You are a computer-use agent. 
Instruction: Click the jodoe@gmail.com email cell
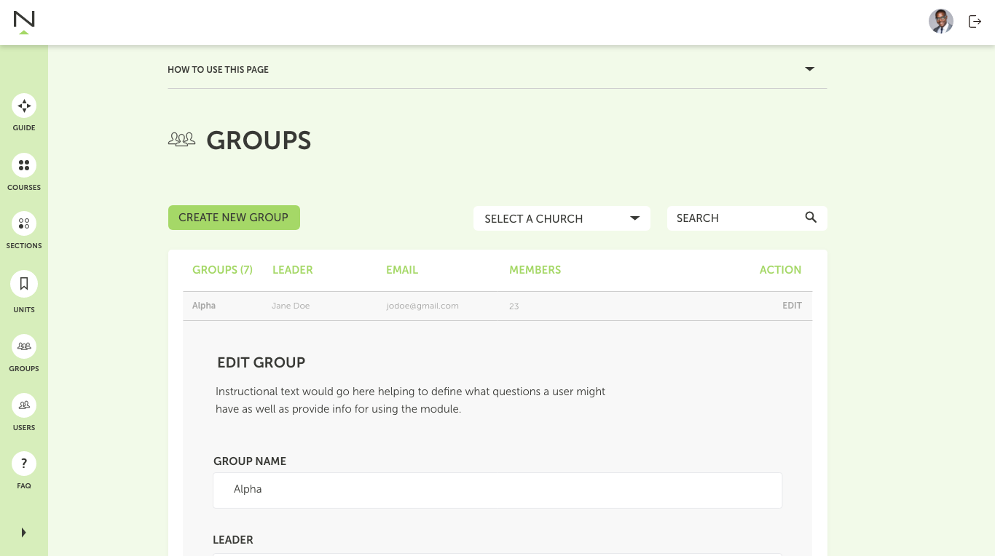[x=422, y=306]
